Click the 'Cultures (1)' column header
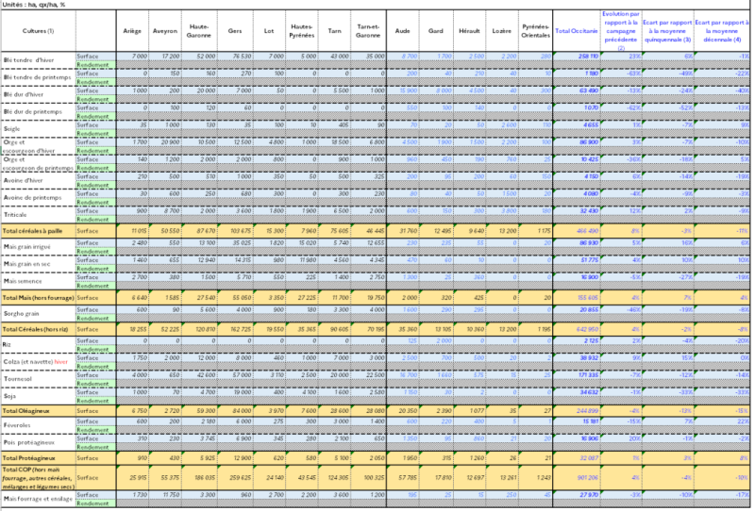Image resolution: width=755 pixels, height=511 pixels. pyautogui.click(x=38, y=31)
